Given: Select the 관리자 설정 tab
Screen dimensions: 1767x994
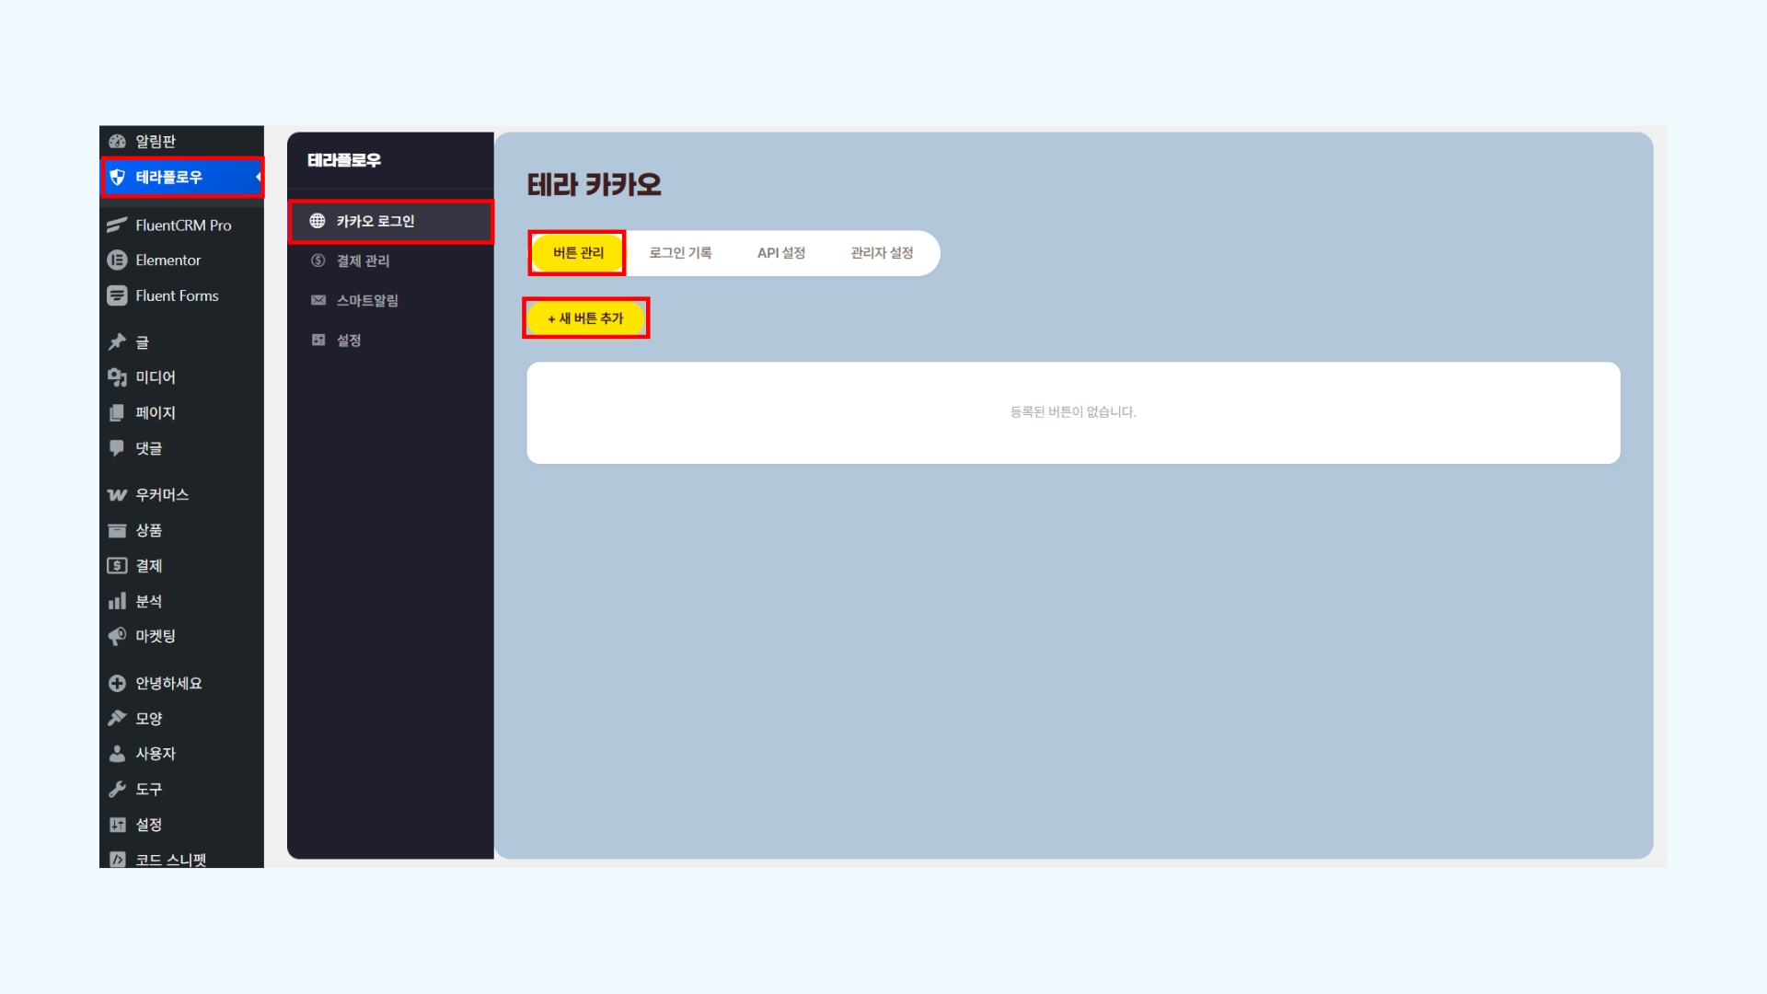Looking at the screenshot, I should [x=882, y=253].
